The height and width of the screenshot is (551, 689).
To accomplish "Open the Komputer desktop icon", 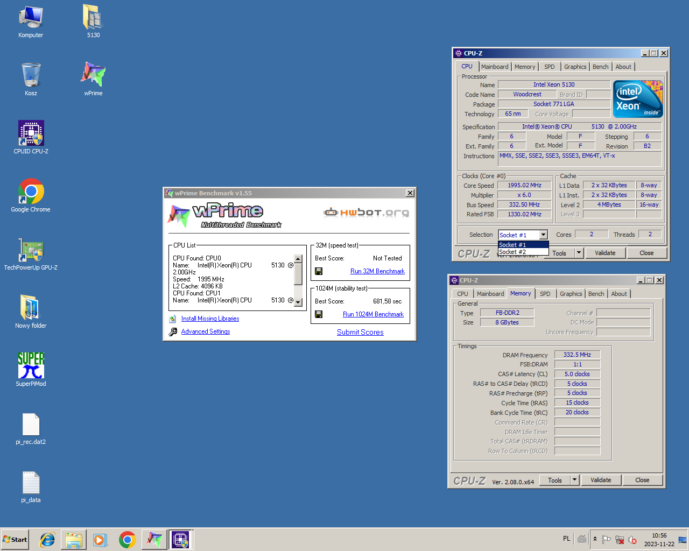I will (x=31, y=22).
